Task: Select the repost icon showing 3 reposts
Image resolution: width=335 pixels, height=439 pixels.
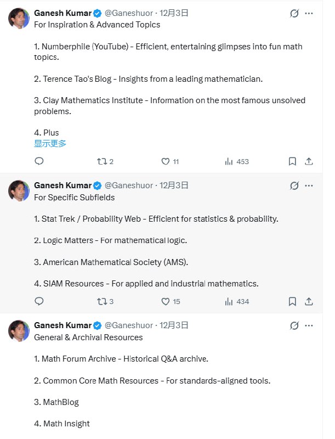Action: pyautogui.click(x=102, y=301)
